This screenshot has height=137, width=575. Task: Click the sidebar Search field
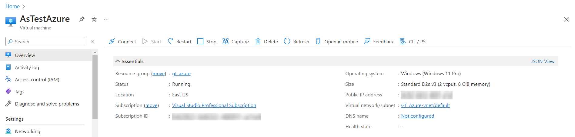pyautogui.click(x=45, y=42)
